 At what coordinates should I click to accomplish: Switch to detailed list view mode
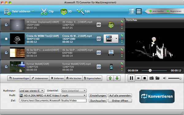[132, 11]
